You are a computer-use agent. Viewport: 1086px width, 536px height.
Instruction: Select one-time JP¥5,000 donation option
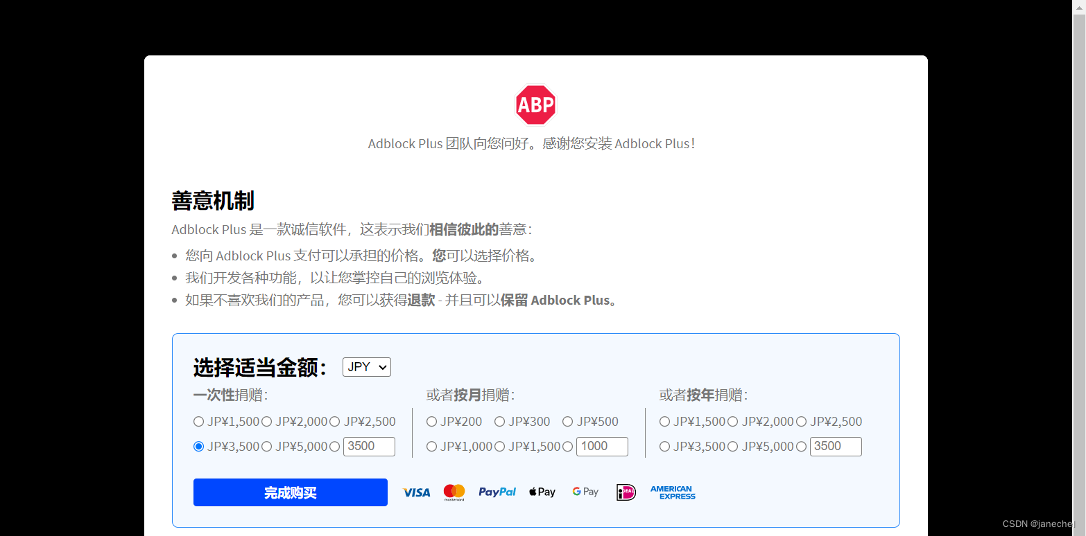(x=267, y=447)
